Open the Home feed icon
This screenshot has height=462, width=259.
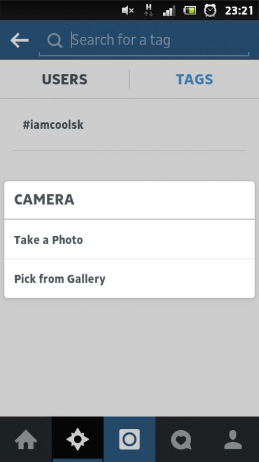[x=26, y=440]
